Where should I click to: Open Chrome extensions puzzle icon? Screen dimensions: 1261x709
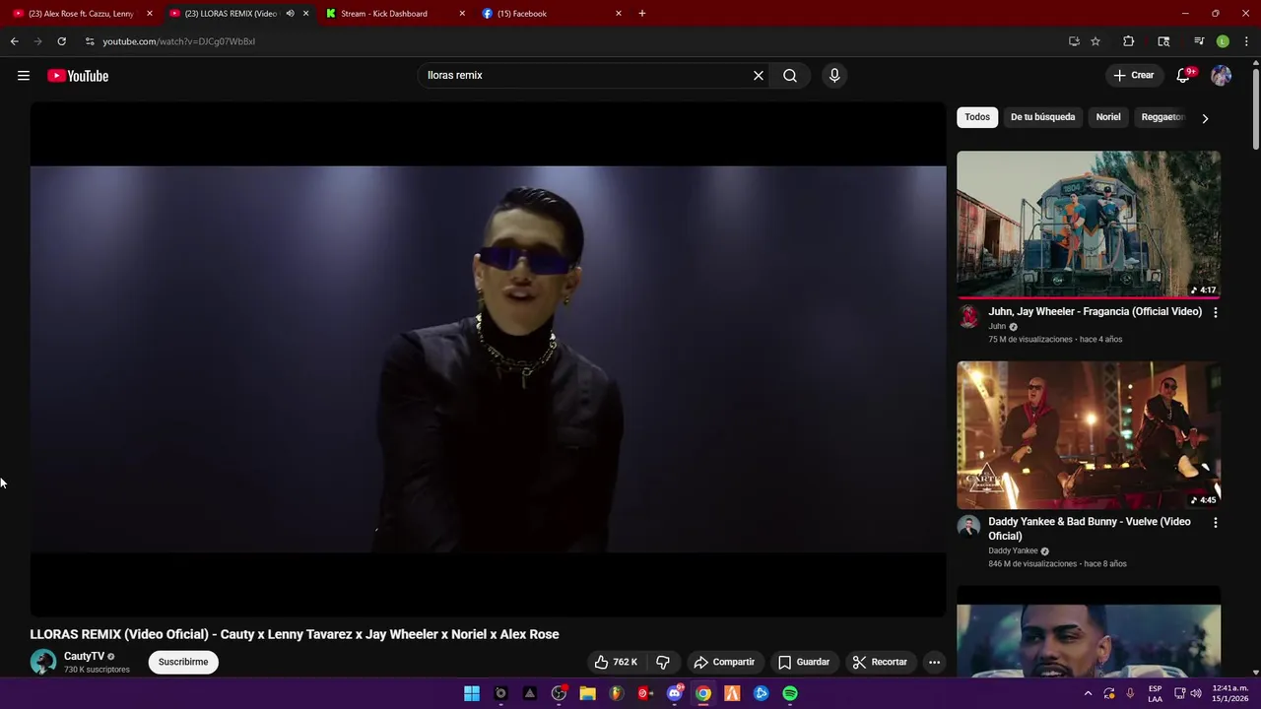1129,41
